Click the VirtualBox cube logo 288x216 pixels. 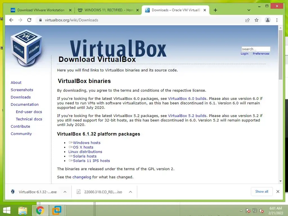[x=26, y=48]
